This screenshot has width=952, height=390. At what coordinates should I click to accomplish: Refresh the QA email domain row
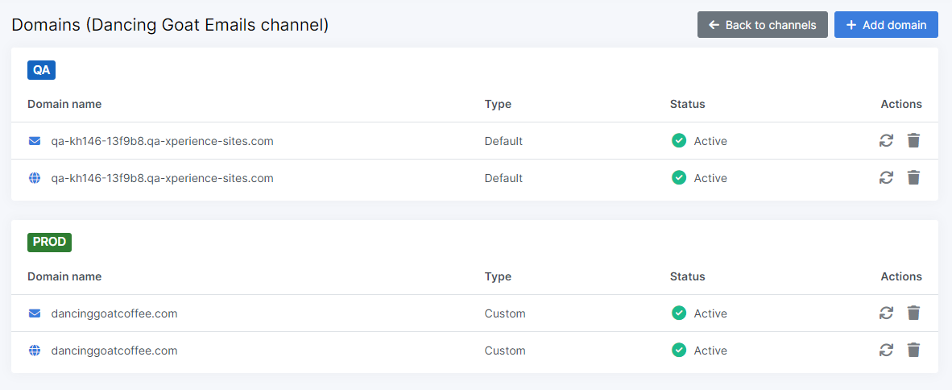tap(886, 141)
